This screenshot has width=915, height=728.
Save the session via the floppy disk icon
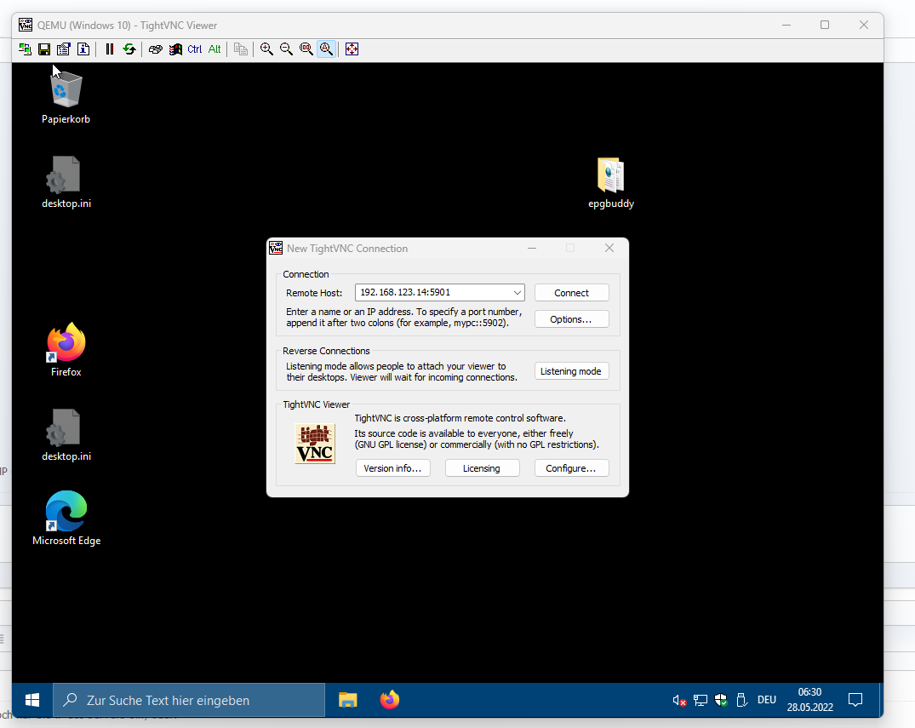[x=44, y=49]
